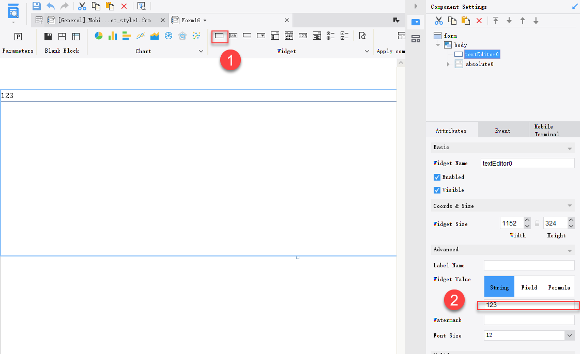
Task: Click the Watermark input field
Action: (529, 320)
